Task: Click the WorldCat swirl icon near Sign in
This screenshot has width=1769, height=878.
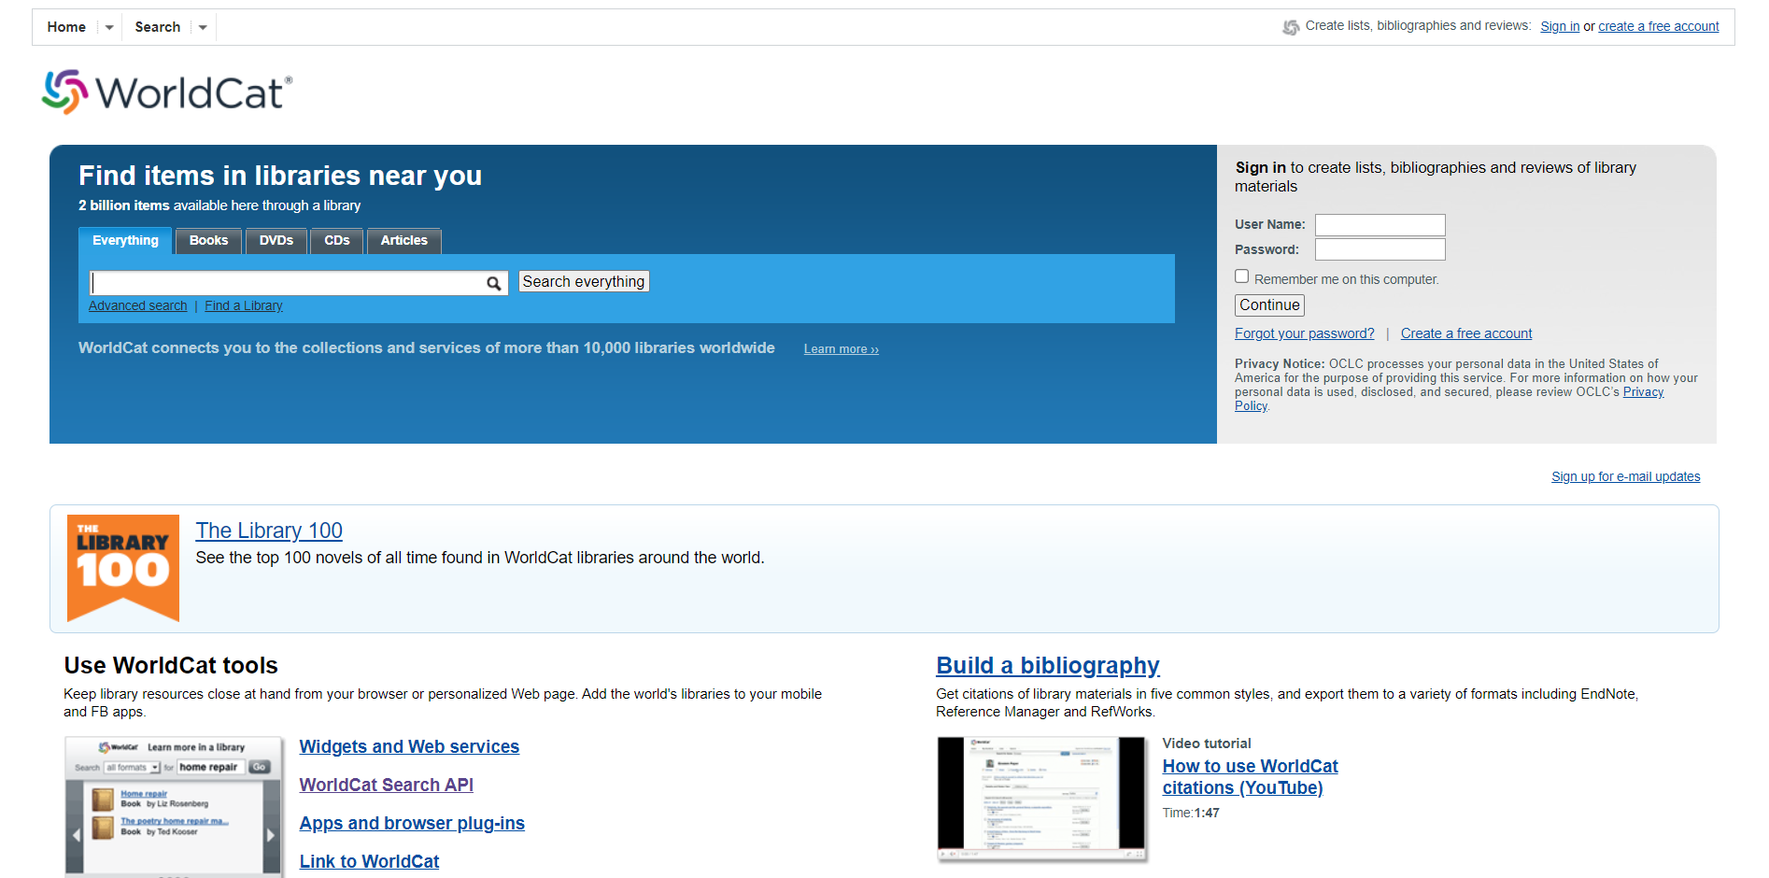Action: (x=1291, y=27)
